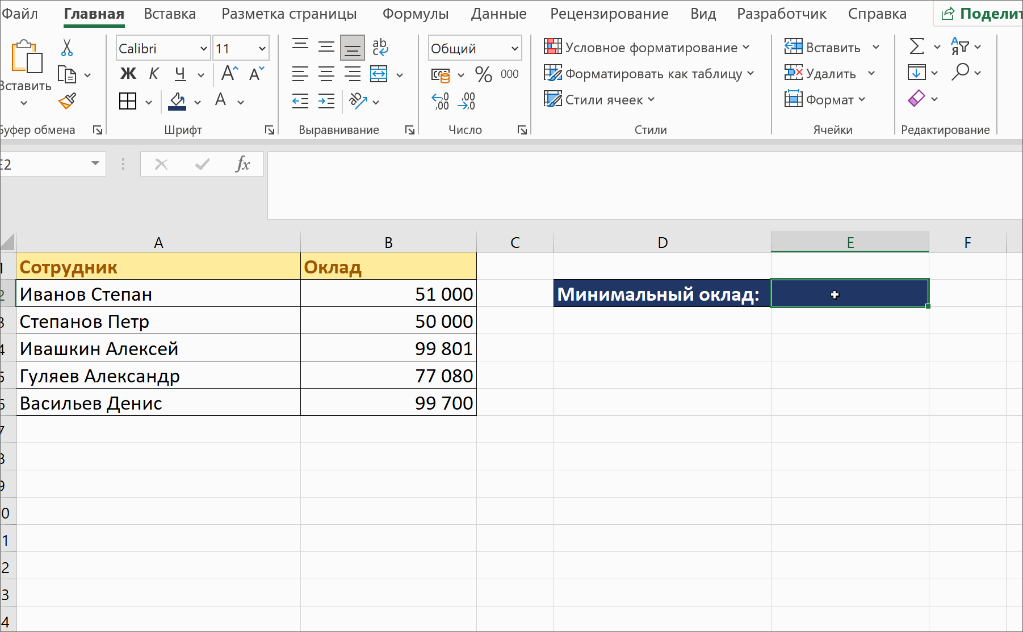Switch to the Рецензирование tab
The image size is (1023, 632).
609,14
